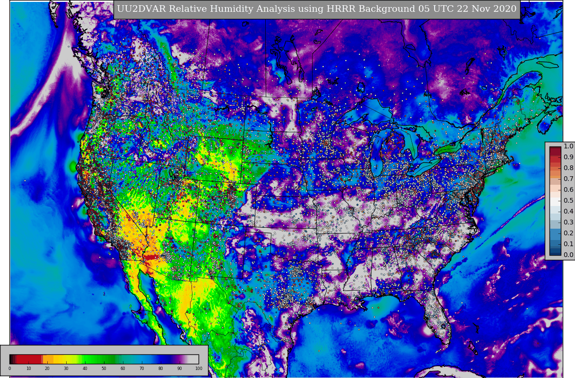Click the 50 tick label on humidity colorbar
The height and width of the screenshot is (378, 575).
click(104, 369)
